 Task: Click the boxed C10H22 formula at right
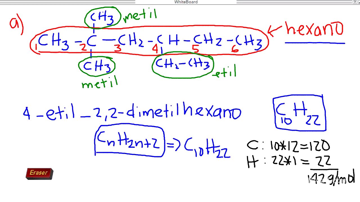pyautogui.click(x=299, y=113)
